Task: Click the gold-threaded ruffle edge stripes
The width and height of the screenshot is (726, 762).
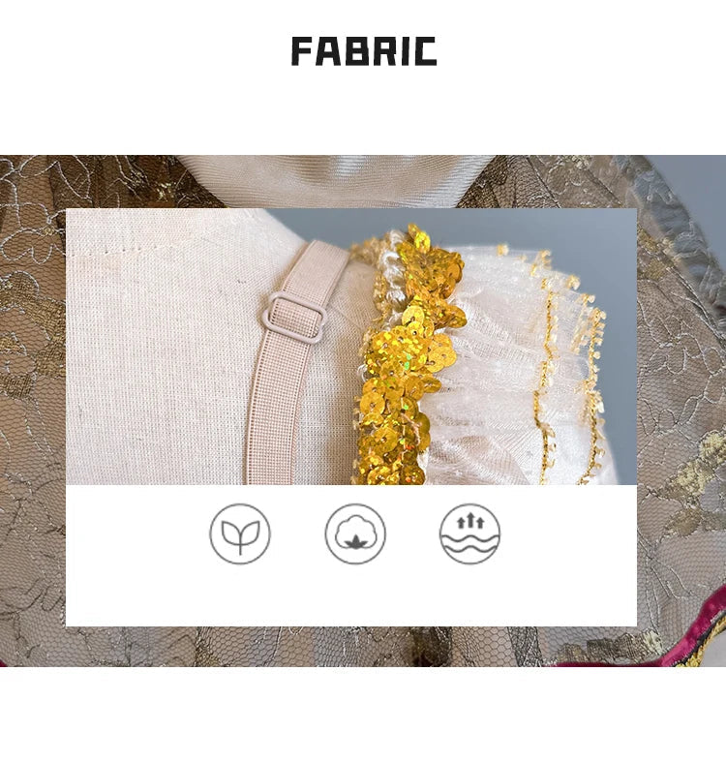Action: tap(568, 369)
